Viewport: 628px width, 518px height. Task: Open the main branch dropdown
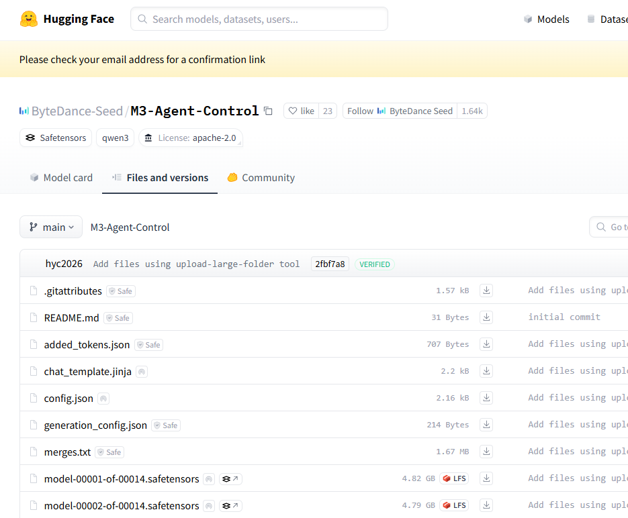pos(51,227)
